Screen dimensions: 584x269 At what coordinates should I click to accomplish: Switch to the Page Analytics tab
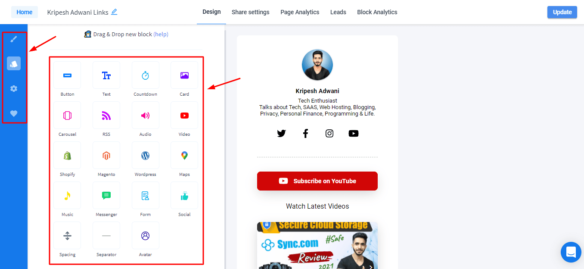click(x=300, y=12)
